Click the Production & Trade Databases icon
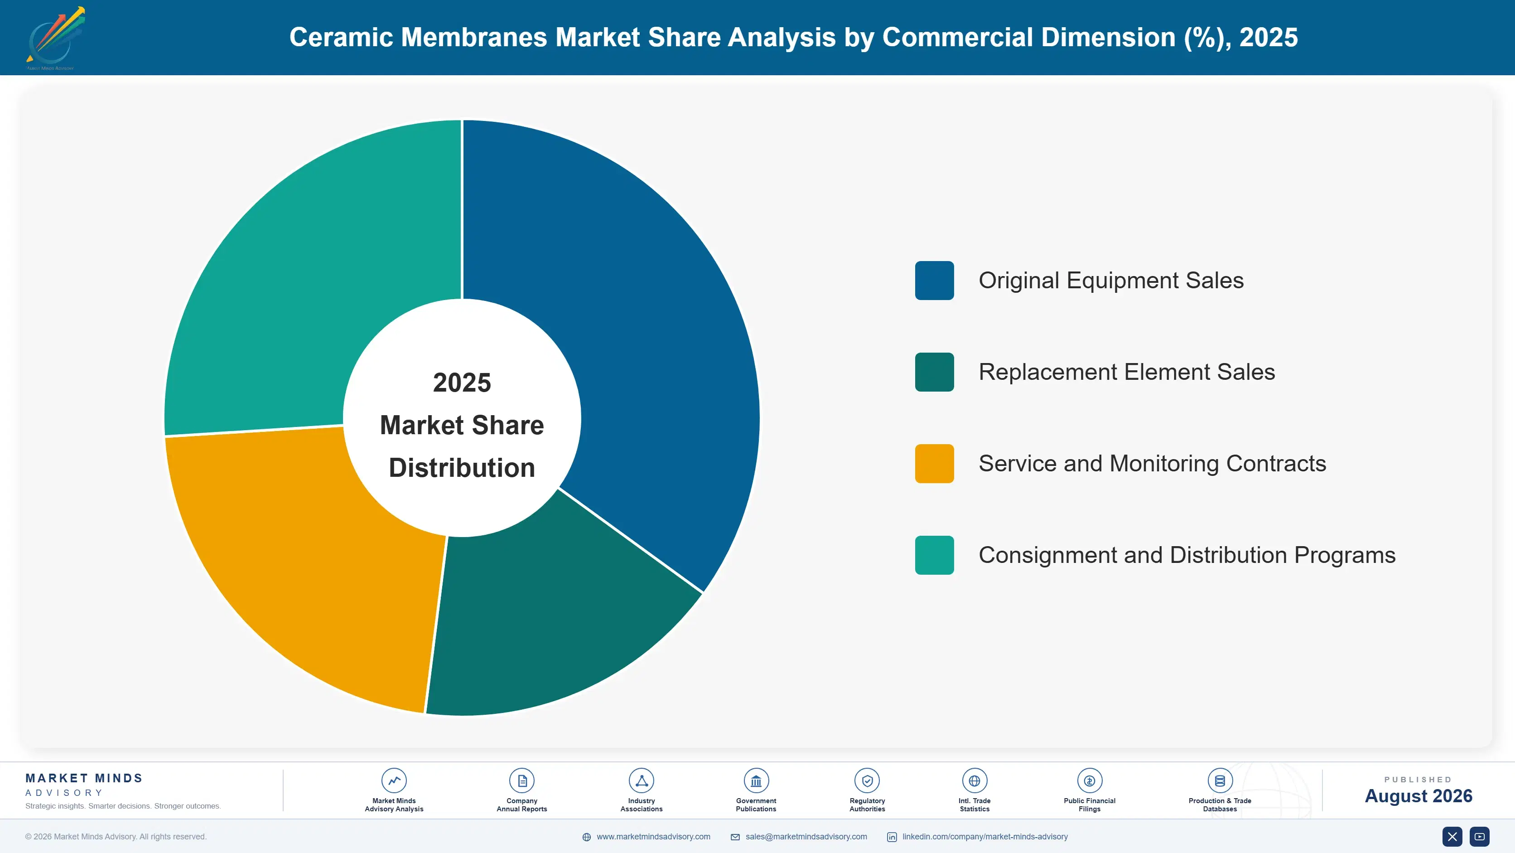Image resolution: width=1515 pixels, height=853 pixels. click(1220, 780)
